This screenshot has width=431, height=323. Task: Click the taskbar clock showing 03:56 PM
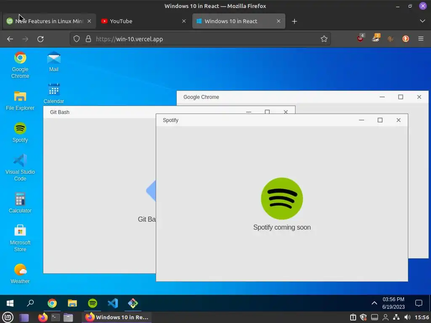[x=394, y=303]
